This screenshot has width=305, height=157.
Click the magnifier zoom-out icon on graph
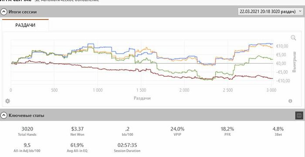click(293, 38)
